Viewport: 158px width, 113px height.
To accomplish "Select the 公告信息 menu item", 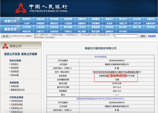I will pyautogui.click(x=40, y=27).
